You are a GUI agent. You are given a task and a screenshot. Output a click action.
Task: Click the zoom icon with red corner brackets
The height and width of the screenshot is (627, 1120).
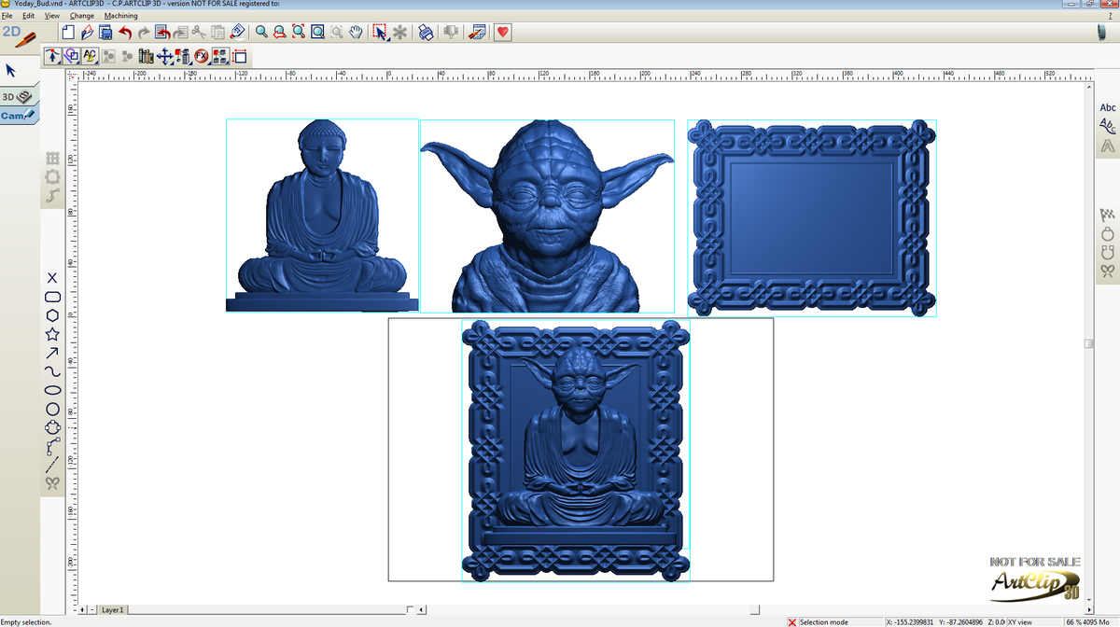click(x=299, y=32)
